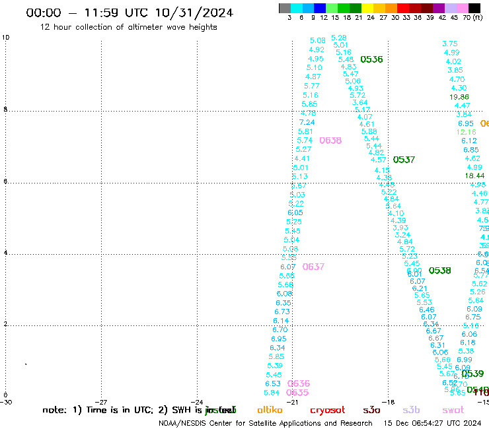Image resolution: width=489 pixels, height=429 pixels.
Task: Click the wave height value 7.24
Action: coord(307,123)
